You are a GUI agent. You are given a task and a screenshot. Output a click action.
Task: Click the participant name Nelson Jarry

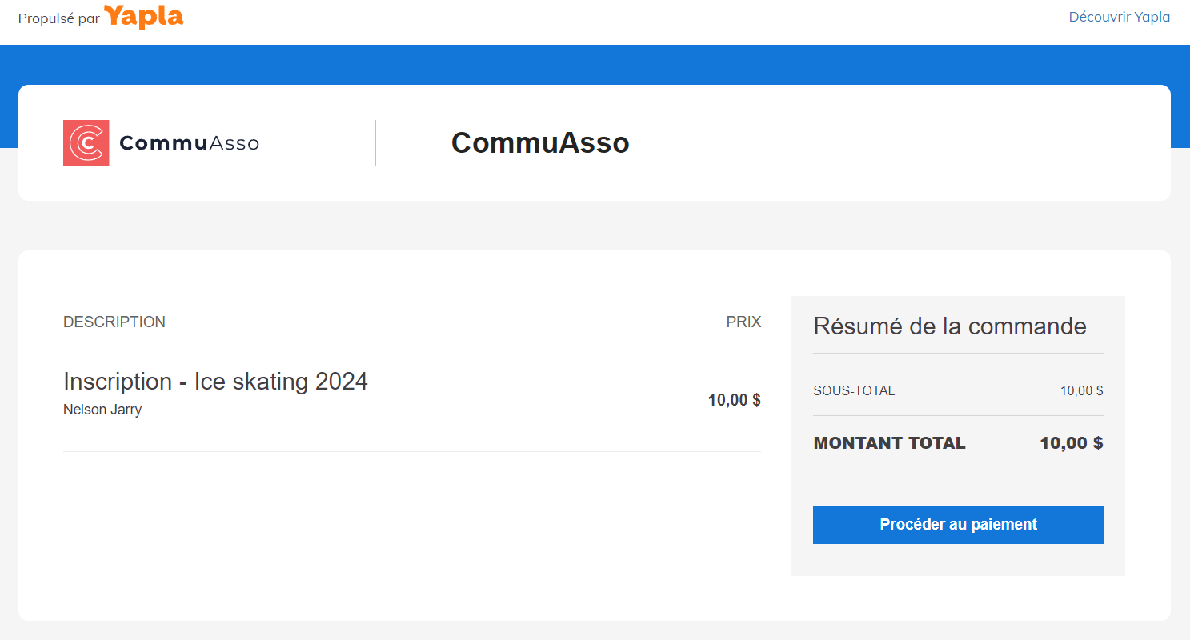point(102,410)
